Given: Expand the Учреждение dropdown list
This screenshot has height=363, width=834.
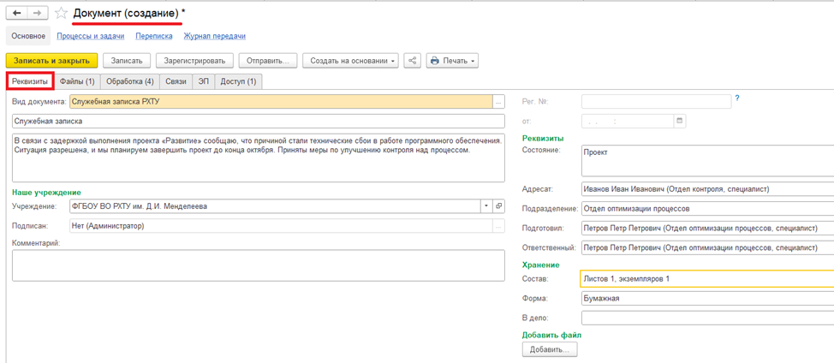Looking at the screenshot, I should point(486,206).
